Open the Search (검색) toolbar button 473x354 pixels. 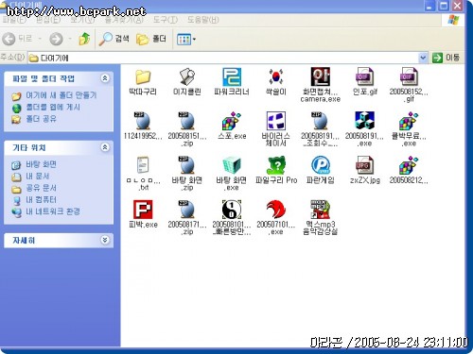click(x=114, y=39)
